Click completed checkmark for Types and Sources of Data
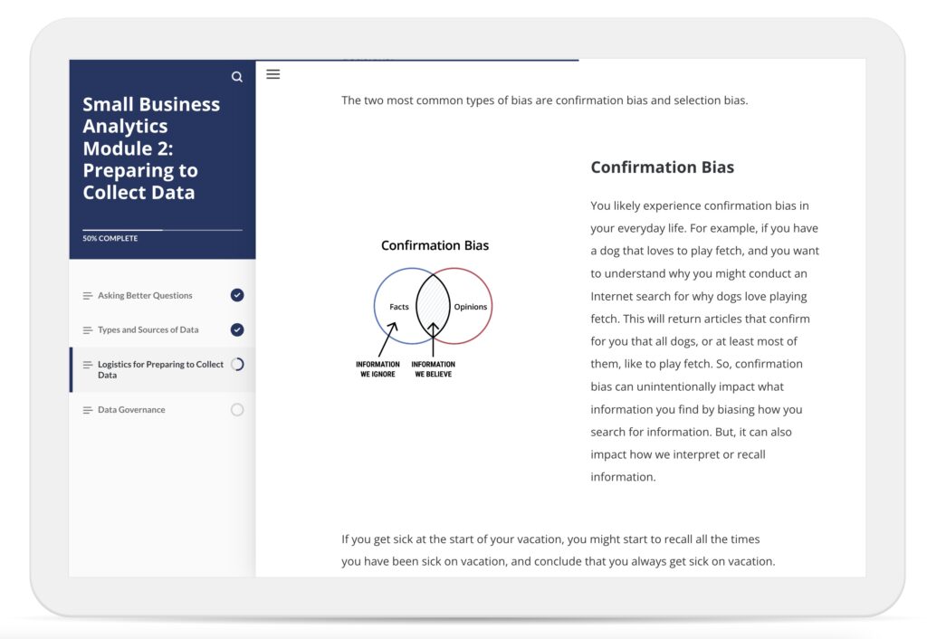Image resolution: width=927 pixels, height=639 pixels. pos(237,329)
